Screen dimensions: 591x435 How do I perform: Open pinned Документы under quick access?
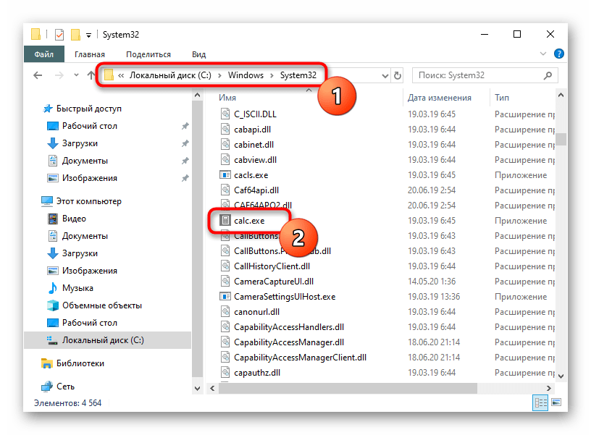point(85,161)
